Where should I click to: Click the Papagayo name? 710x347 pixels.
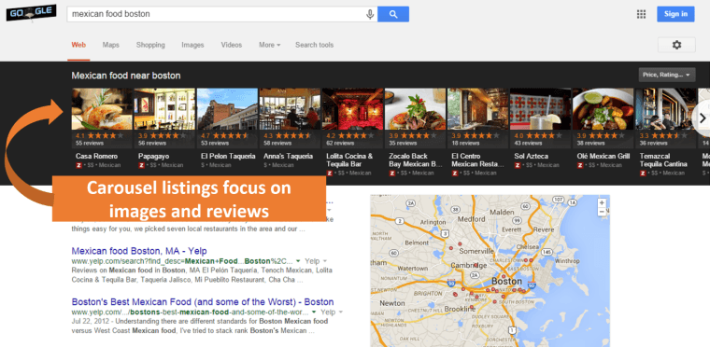tap(153, 156)
